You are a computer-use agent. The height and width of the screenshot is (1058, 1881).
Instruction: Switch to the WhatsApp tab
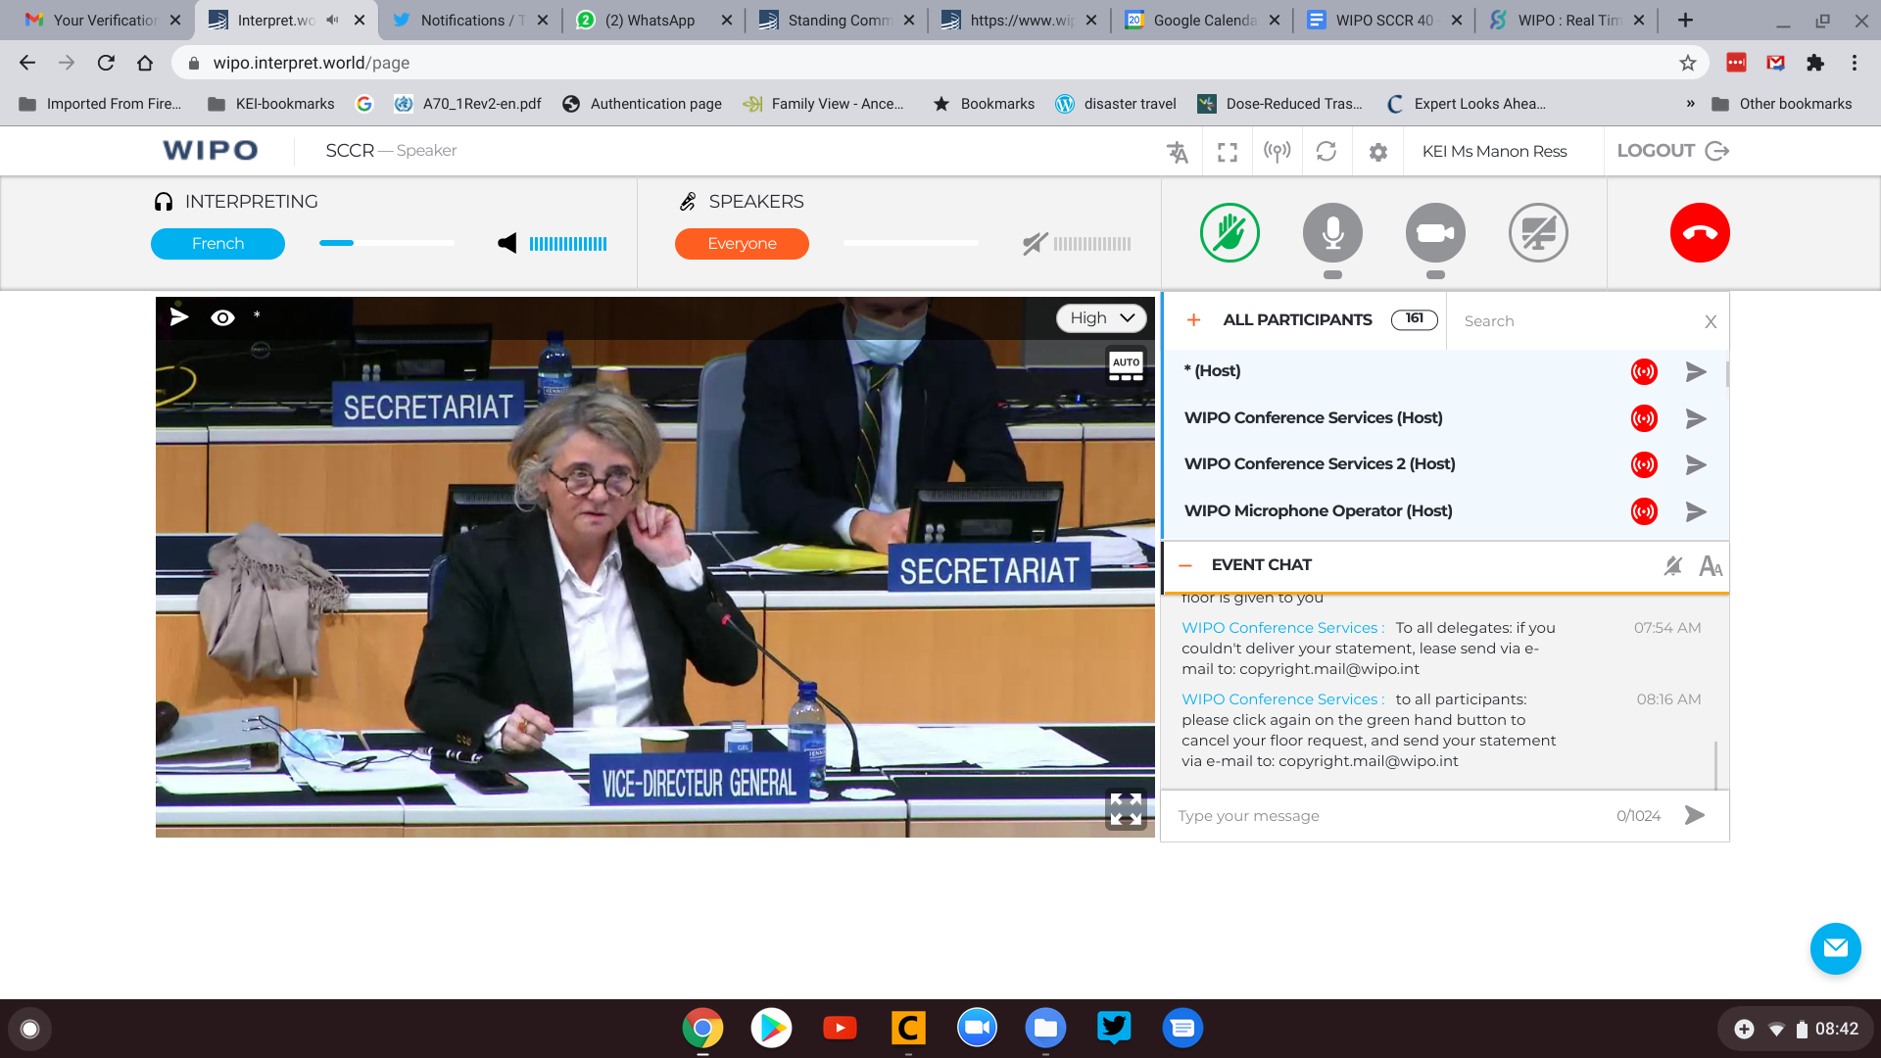click(x=650, y=21)
